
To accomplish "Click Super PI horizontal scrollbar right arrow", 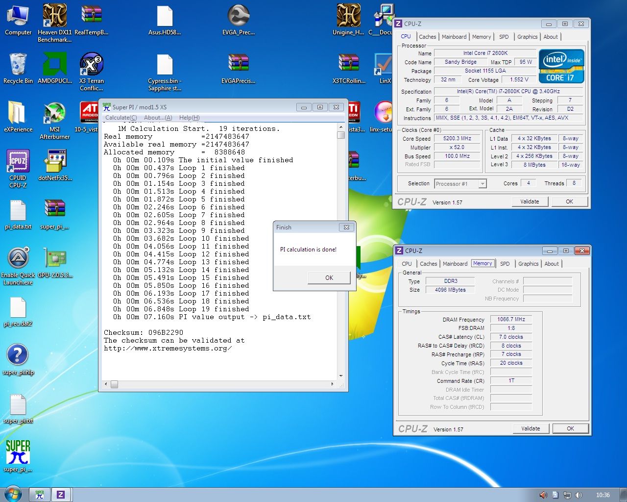I will point(332,384).
